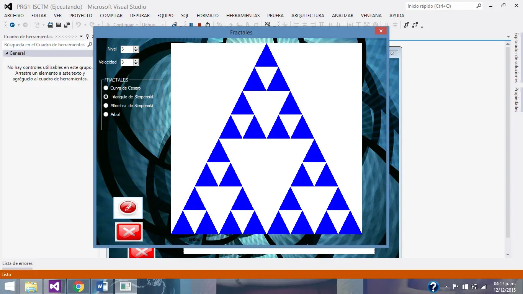Viewport: 523px width, 294px height.
Task: Select the Curva de Cesaro radio button
Action: click(106, 88)
